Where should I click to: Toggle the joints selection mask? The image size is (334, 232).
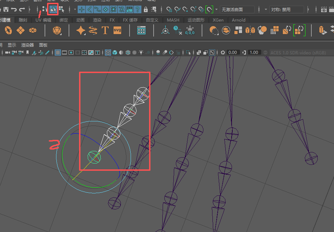pyautogui.click(x=90, y=9)
